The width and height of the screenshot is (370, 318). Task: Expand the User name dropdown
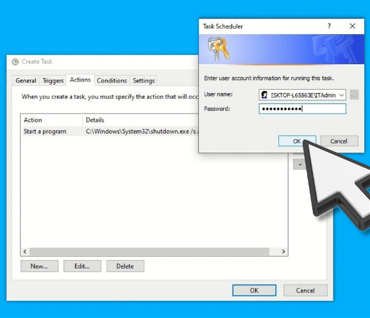341,95
